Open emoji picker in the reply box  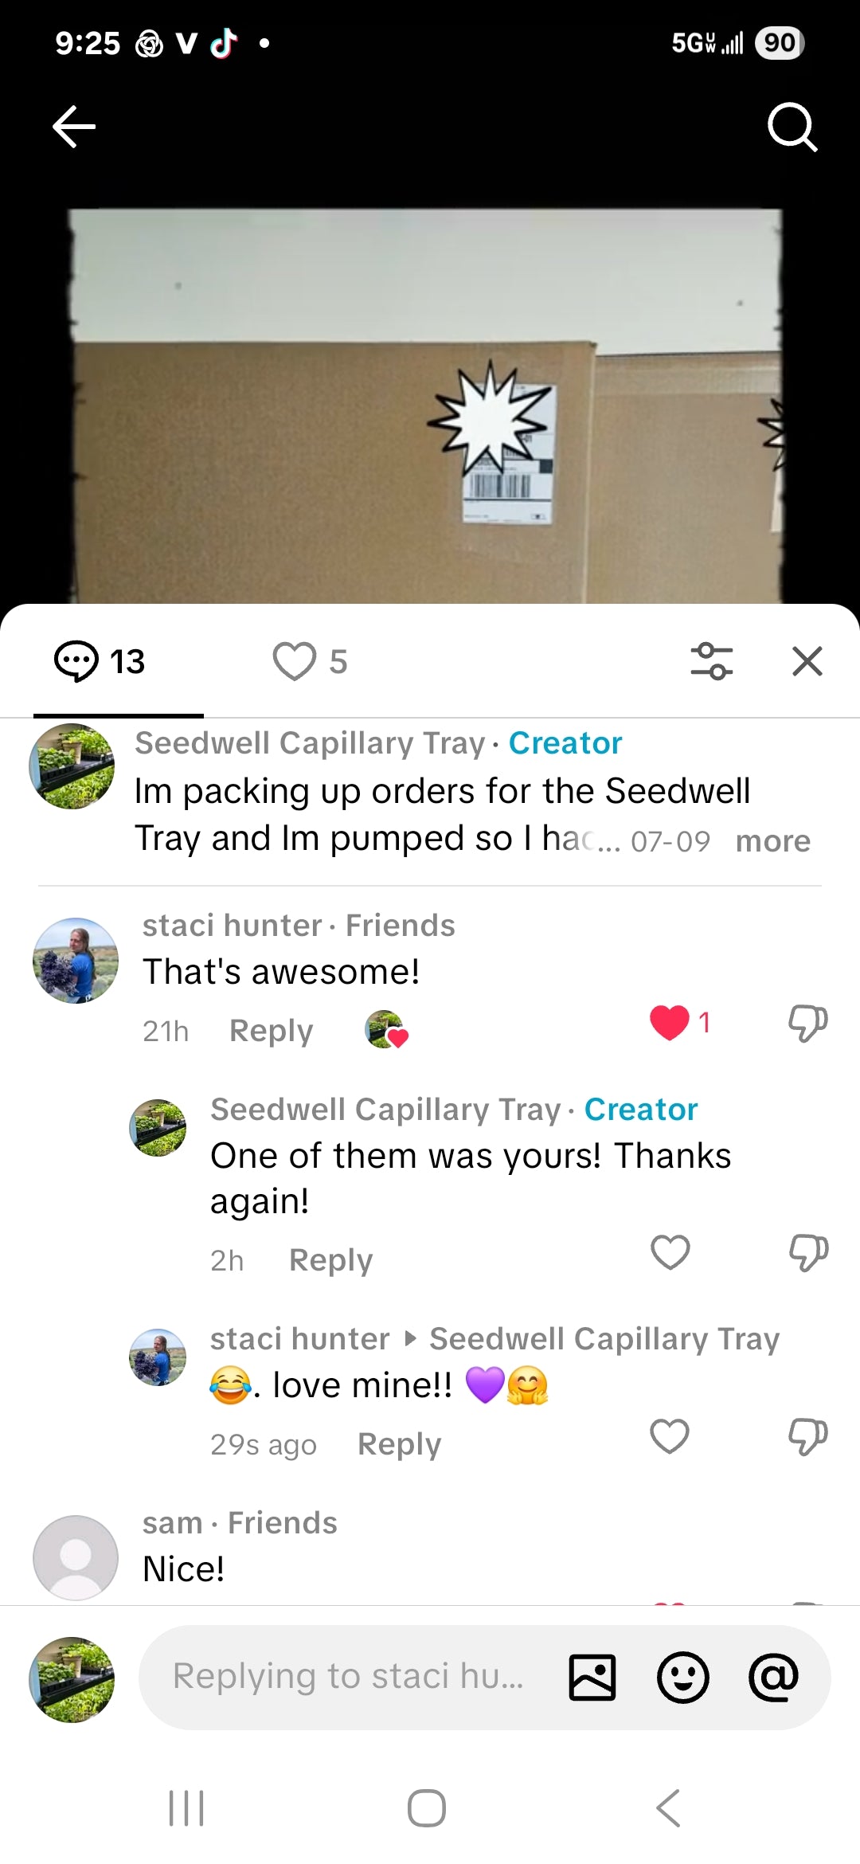click(682, 1677)
